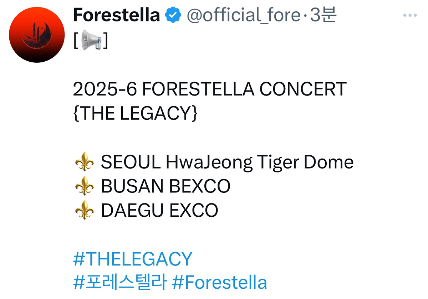The height and width of the screenshot is (299, 428).
Task: Click the '{THE LEGACY}' title text
Action: (x=135, y=113)
